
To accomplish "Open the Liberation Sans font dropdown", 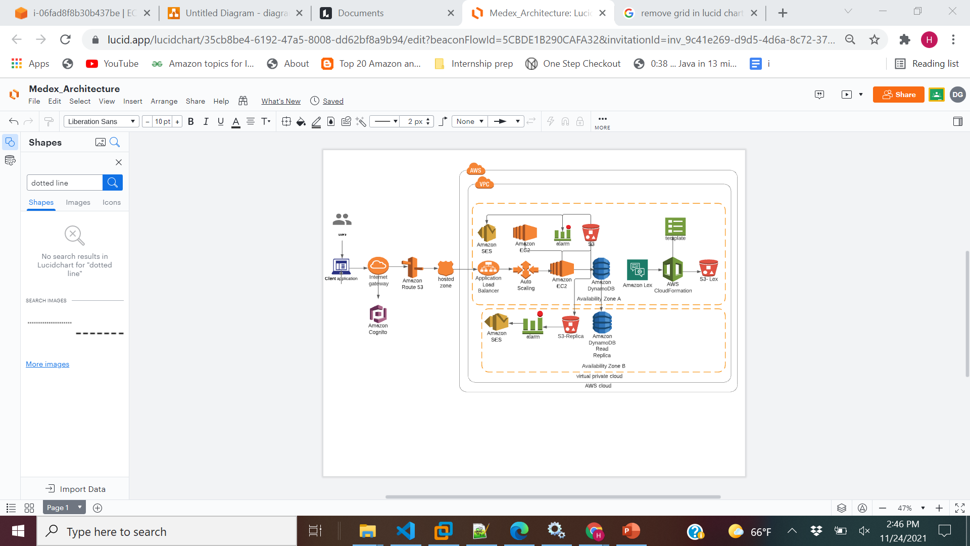I will click(101, 121).
